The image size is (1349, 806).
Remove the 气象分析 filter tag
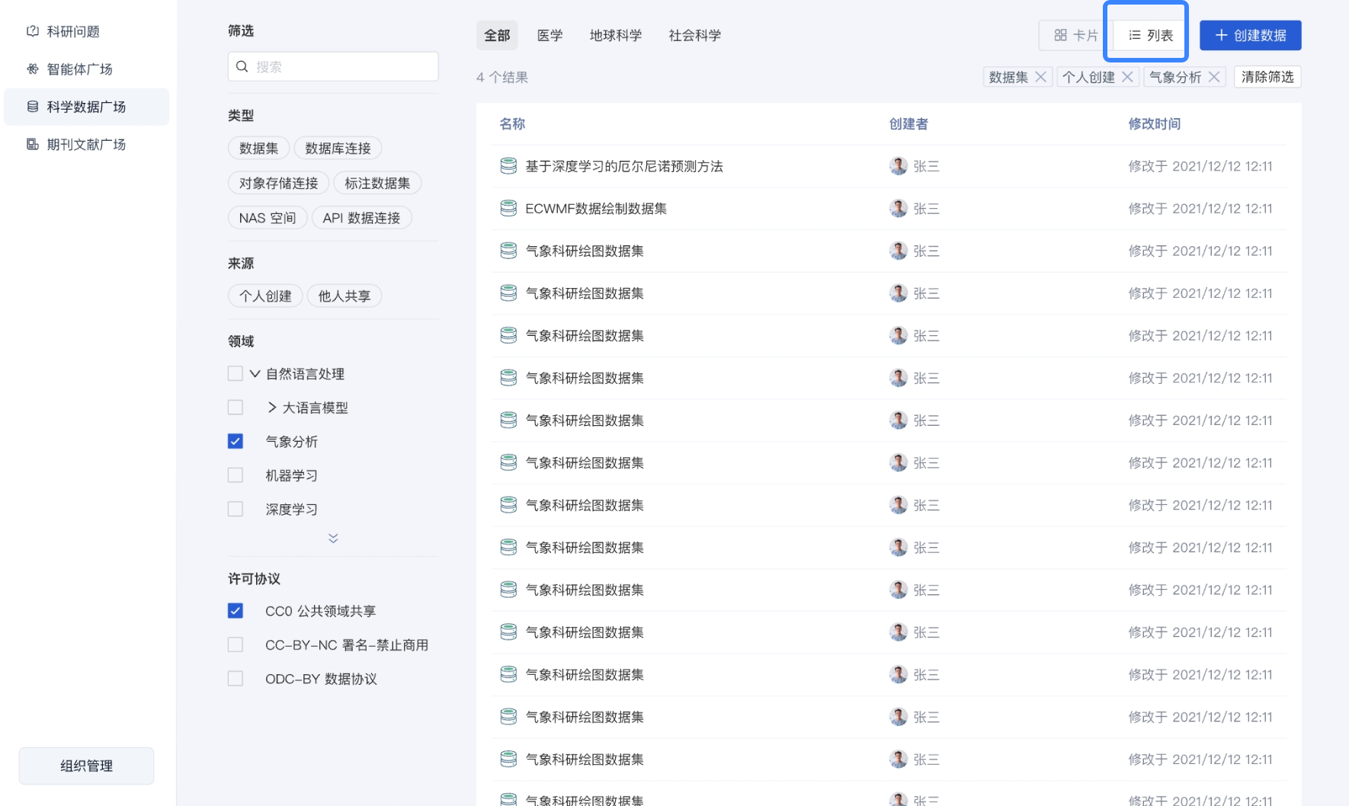[x=1214, y=77]
